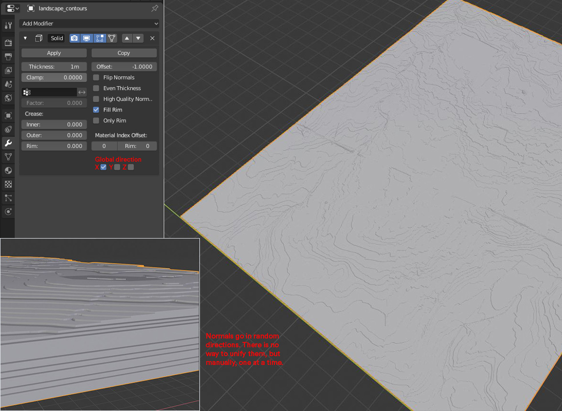The width and height of the screenshot is (562, 411).
Task: Go to Scene properties tab
Action: pos(8,84)
